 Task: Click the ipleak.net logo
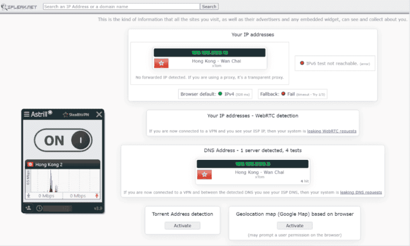[19, 7]
